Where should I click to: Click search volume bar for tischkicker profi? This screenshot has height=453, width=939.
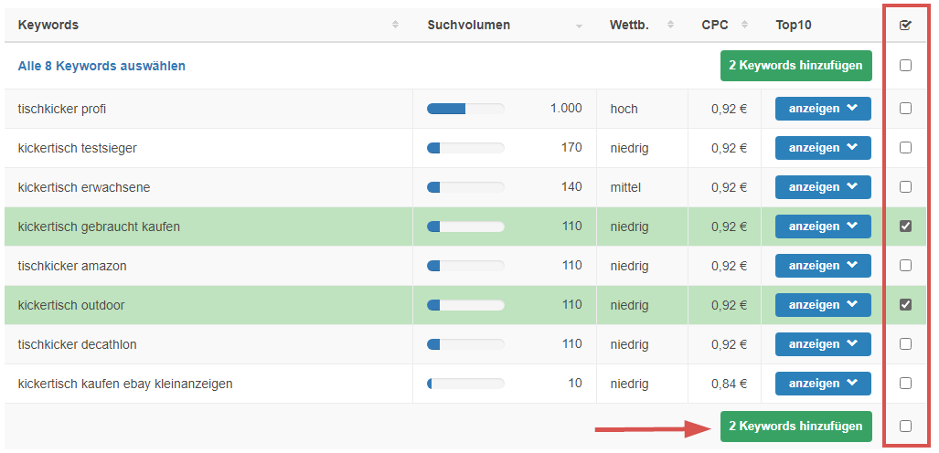click(465, 109)
